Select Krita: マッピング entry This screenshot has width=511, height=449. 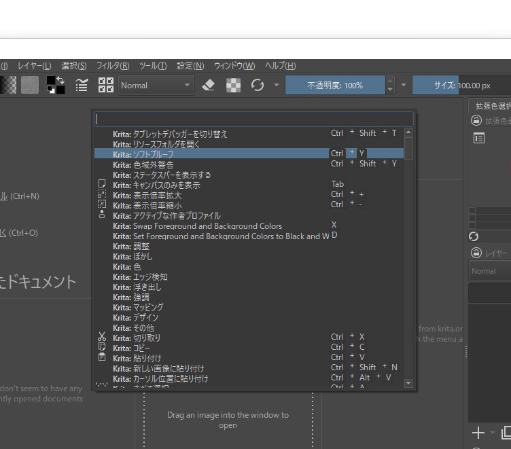249,307
